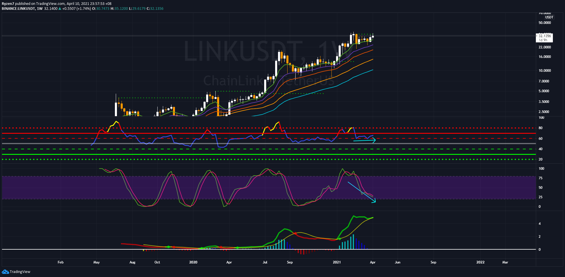Click the 40 level on the RSI scale

tap(540, 149)
